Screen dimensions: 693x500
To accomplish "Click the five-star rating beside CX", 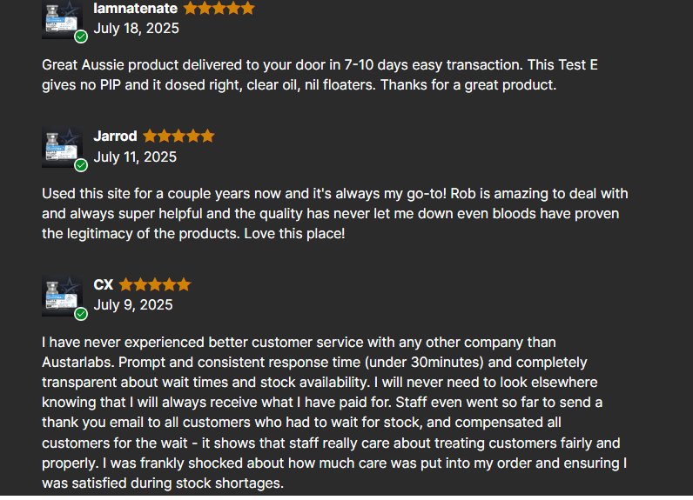I will pos(155,284).
